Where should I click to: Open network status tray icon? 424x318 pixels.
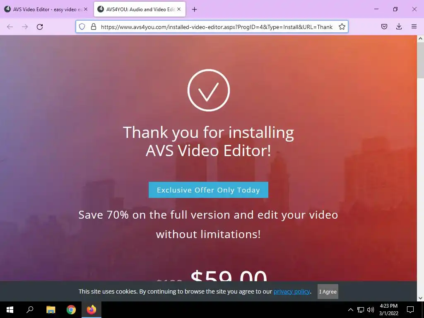point(361,310)
